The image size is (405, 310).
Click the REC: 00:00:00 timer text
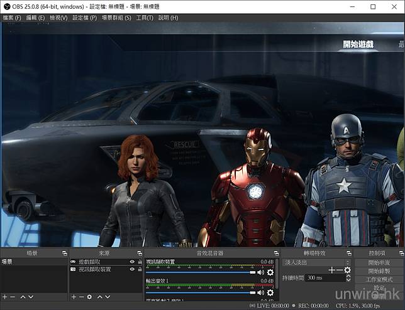click(x=313, y=306)
